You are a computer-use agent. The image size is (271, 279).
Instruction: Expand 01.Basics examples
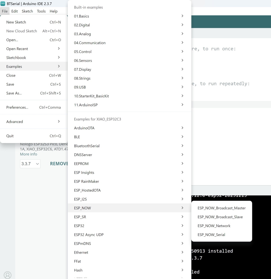[129, 16]
